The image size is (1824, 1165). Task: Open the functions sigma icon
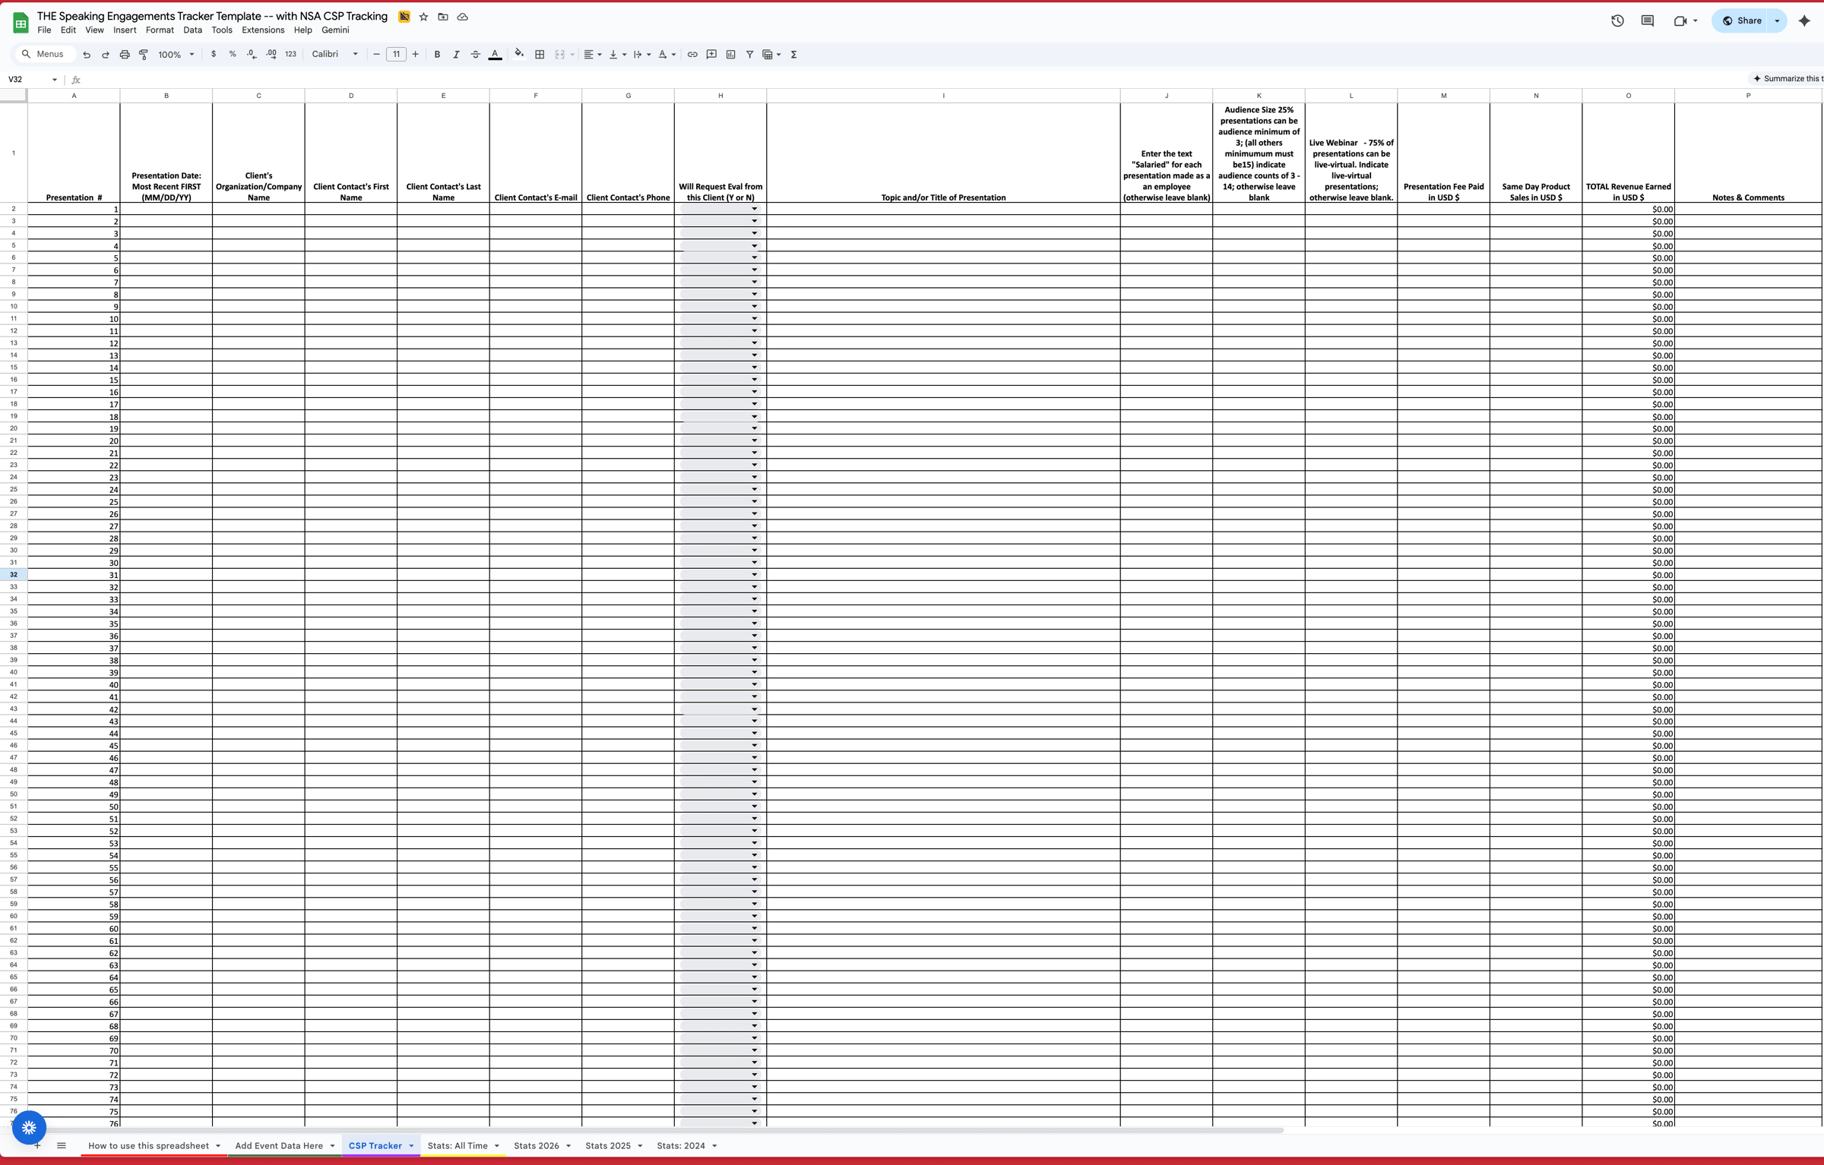(x=793, y=54)
